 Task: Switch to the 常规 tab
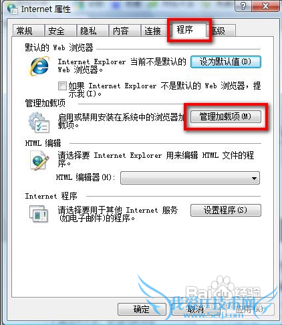(x=27, y=31)
